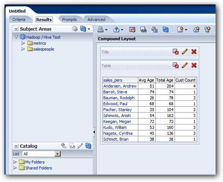Open the Catalog List dropdown
223x182 pixels.
click(58, 154)
